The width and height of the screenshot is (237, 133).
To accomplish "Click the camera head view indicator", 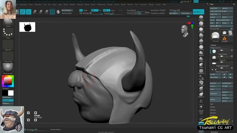I will pyautogui.click(x=185, y=31).
